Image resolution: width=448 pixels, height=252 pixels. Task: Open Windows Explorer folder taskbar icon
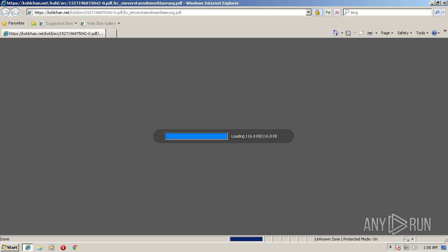click(x=40, y=247)
